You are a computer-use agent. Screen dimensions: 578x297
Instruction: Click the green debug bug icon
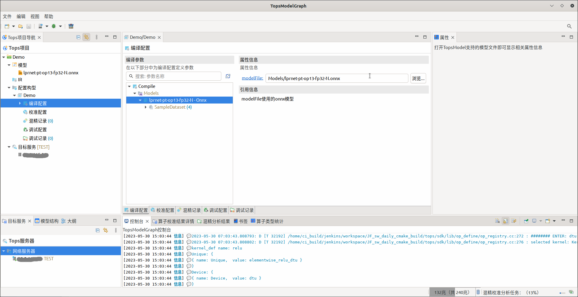tap(54, 26)
